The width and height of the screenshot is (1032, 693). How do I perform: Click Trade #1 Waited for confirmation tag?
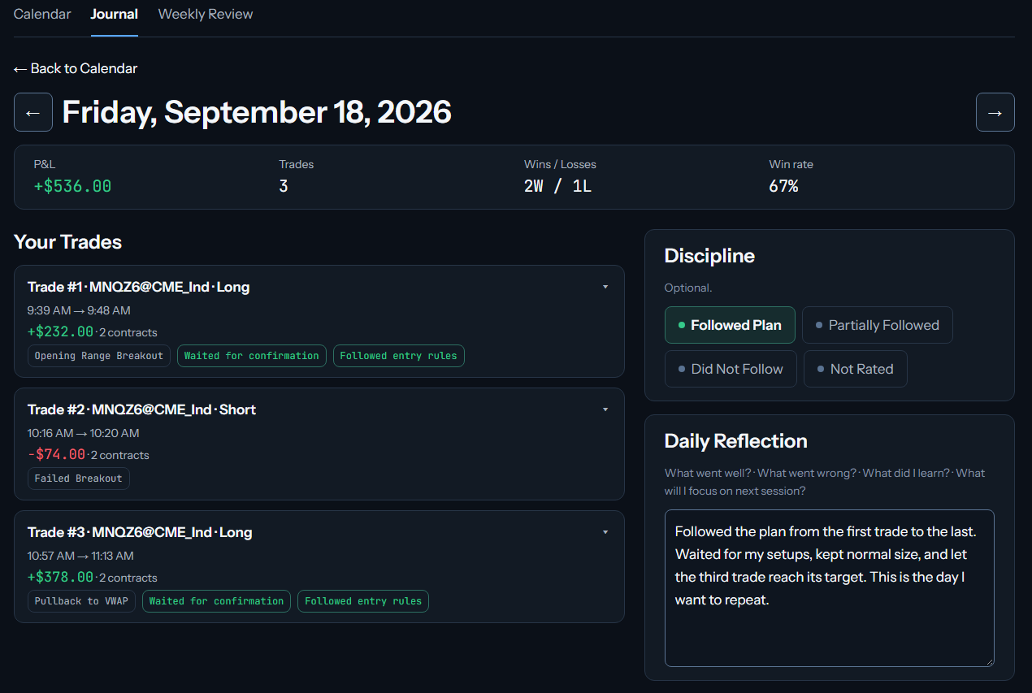[252, 356]
